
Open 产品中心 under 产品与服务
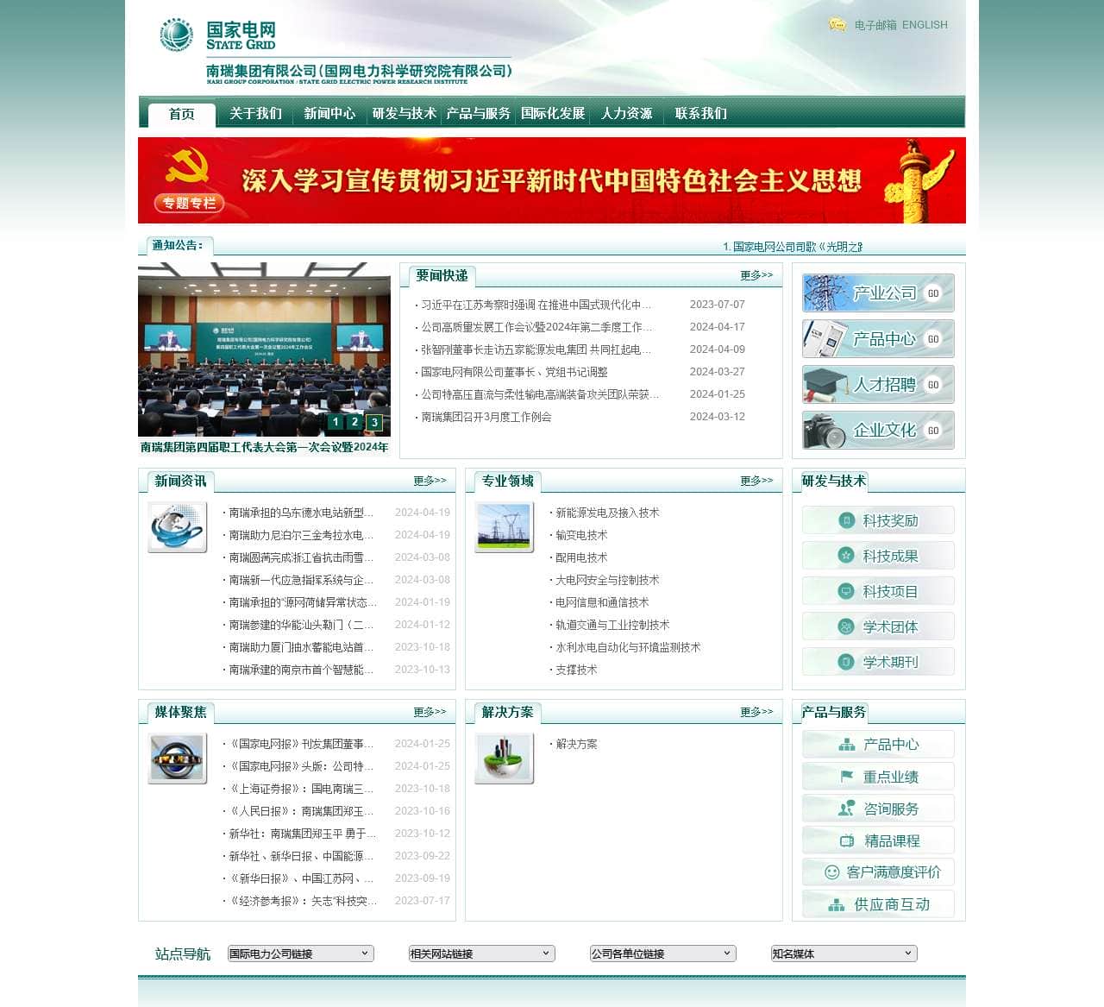pyautogui.click(x=878, y=744)
